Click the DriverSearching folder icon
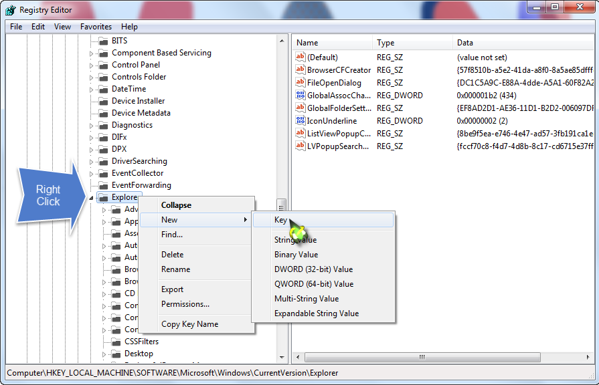 103,161
